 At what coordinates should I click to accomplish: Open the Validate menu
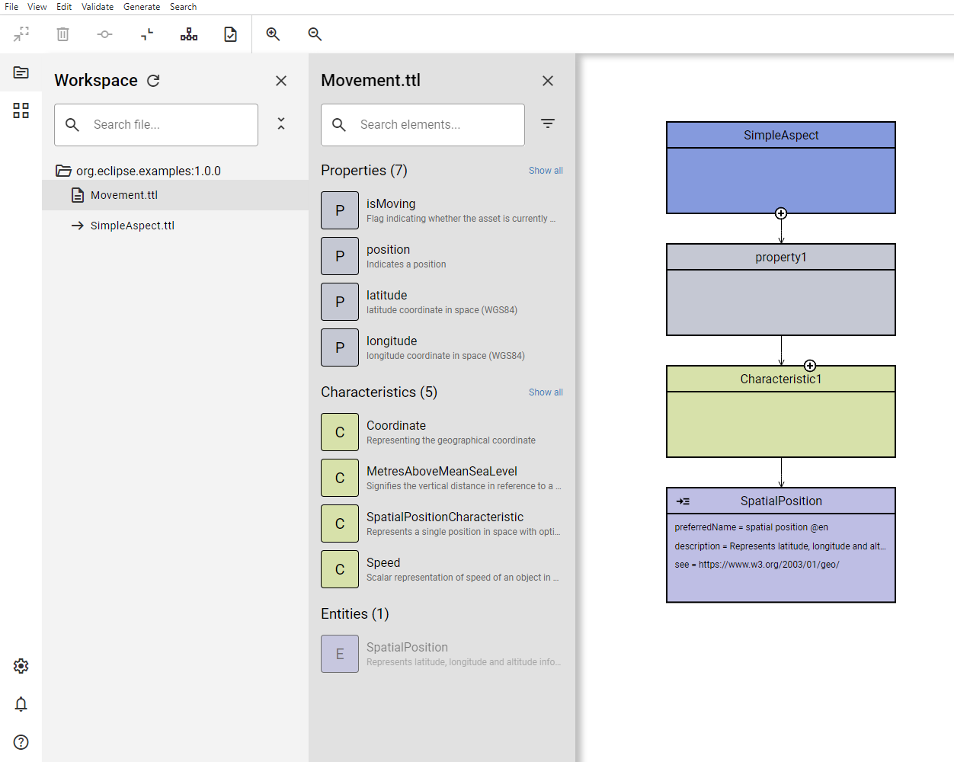tap(98, 7)
